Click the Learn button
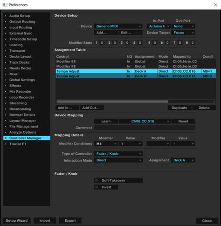Viewport: 221px width, 226px height. point(106,121)
